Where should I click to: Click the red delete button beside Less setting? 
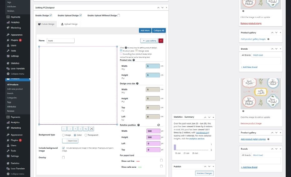[161, 41]
